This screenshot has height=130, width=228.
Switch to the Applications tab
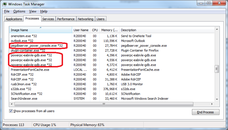(x=14, y=19)
